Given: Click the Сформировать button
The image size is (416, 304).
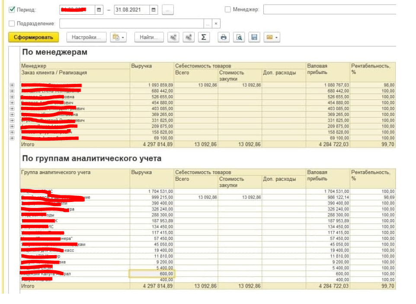Looking at the screenshot, I should (33, 38).
